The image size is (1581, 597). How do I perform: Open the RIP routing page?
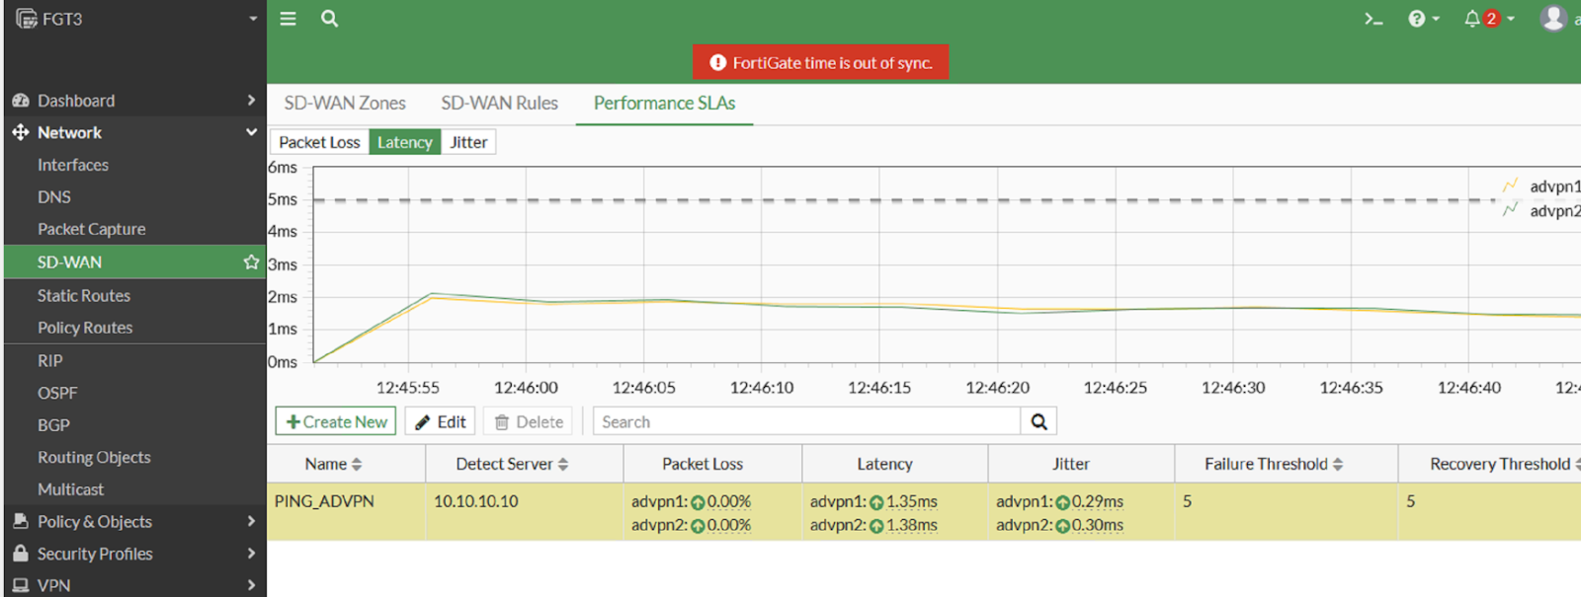point(49,360)
